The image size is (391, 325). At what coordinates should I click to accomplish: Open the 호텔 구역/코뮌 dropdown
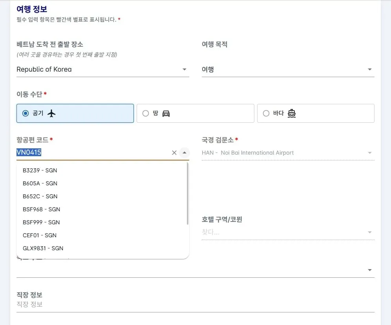click(288, 232)
